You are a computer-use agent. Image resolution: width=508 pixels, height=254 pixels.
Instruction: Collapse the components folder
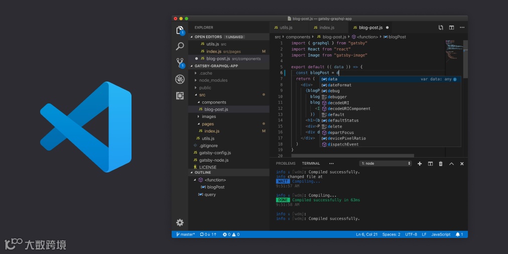pos(229,102)
